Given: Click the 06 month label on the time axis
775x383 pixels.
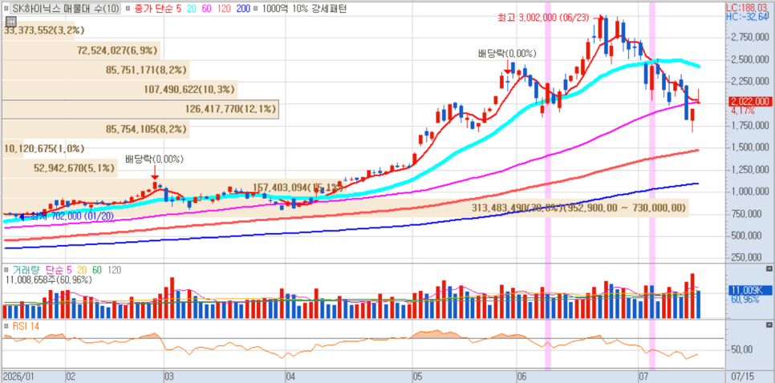Looking at the screenshot, I should 521,377.
